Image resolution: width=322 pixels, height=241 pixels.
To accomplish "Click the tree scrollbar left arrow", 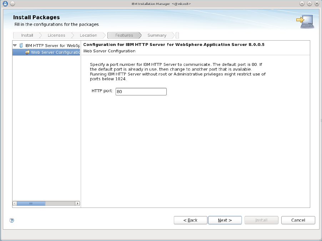I will pyautogui.click(x=15, y=203).
